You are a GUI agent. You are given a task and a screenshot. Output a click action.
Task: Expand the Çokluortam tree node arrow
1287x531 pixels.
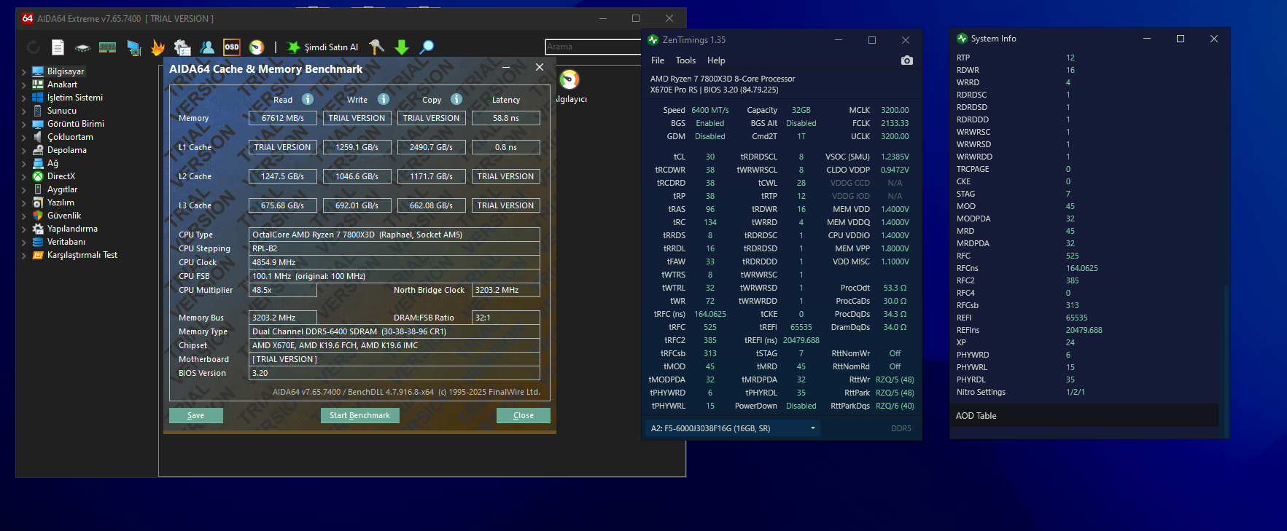point(24,138)
